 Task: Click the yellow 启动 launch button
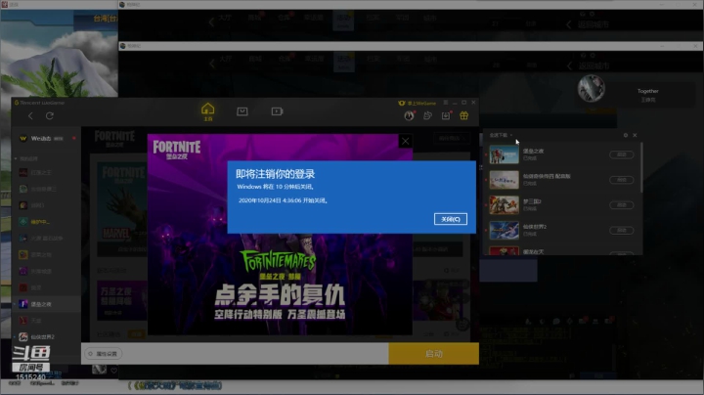click(x=434, y=354)
